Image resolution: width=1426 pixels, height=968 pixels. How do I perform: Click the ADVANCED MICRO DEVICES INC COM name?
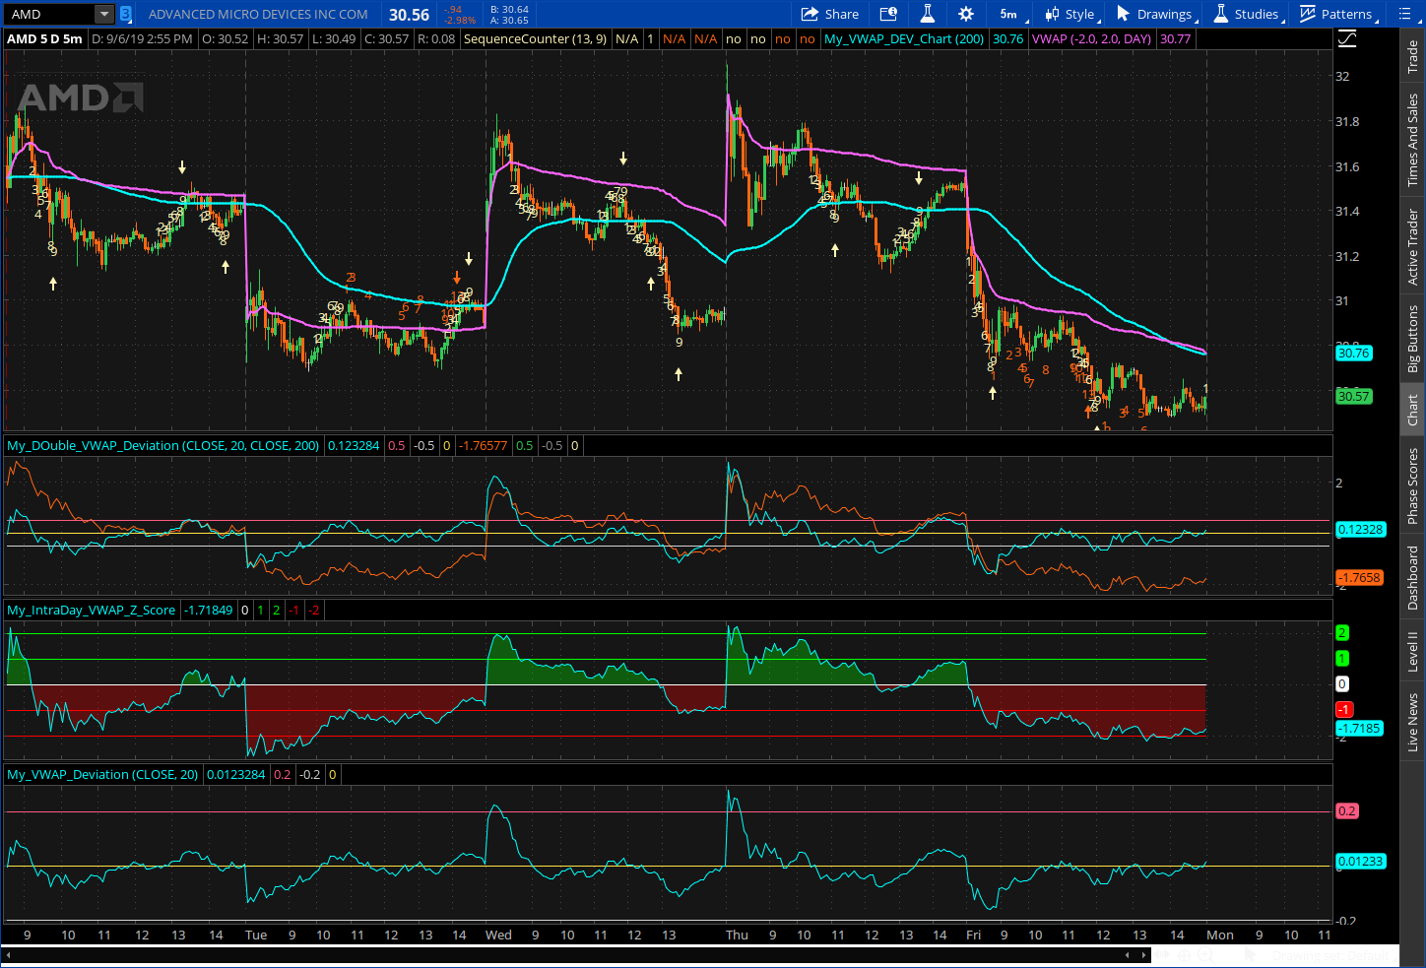click(x=258, y=14)
